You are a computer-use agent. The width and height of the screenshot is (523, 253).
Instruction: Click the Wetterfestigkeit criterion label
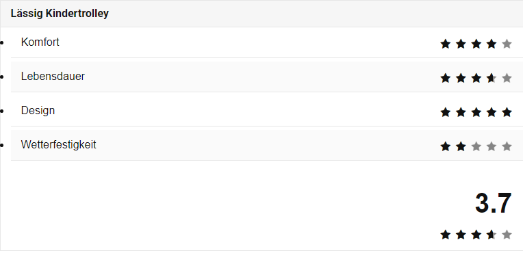pos(59,145)
